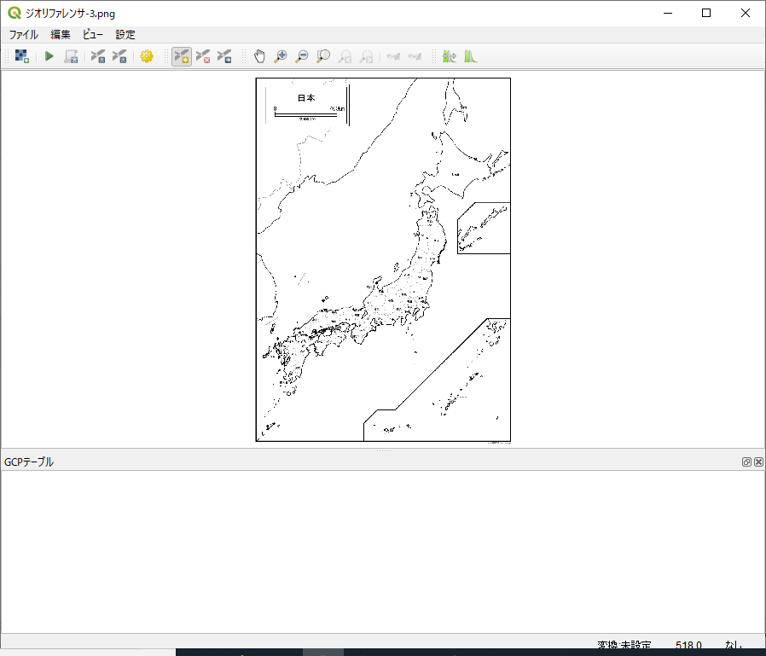Click the 518,0 coordinate readout
This screenshot has height=656, width=766.
click(689, 645)
